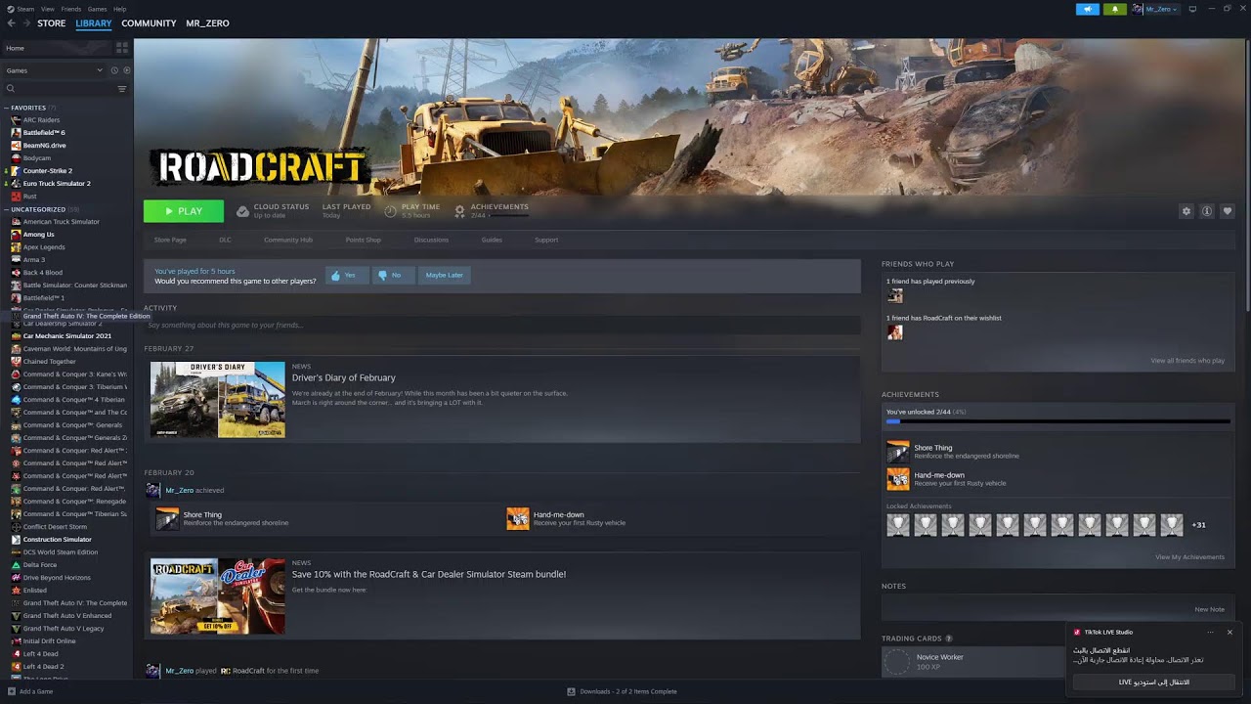Choose Maybe Later for recommendation

click(x=444, y=276)
